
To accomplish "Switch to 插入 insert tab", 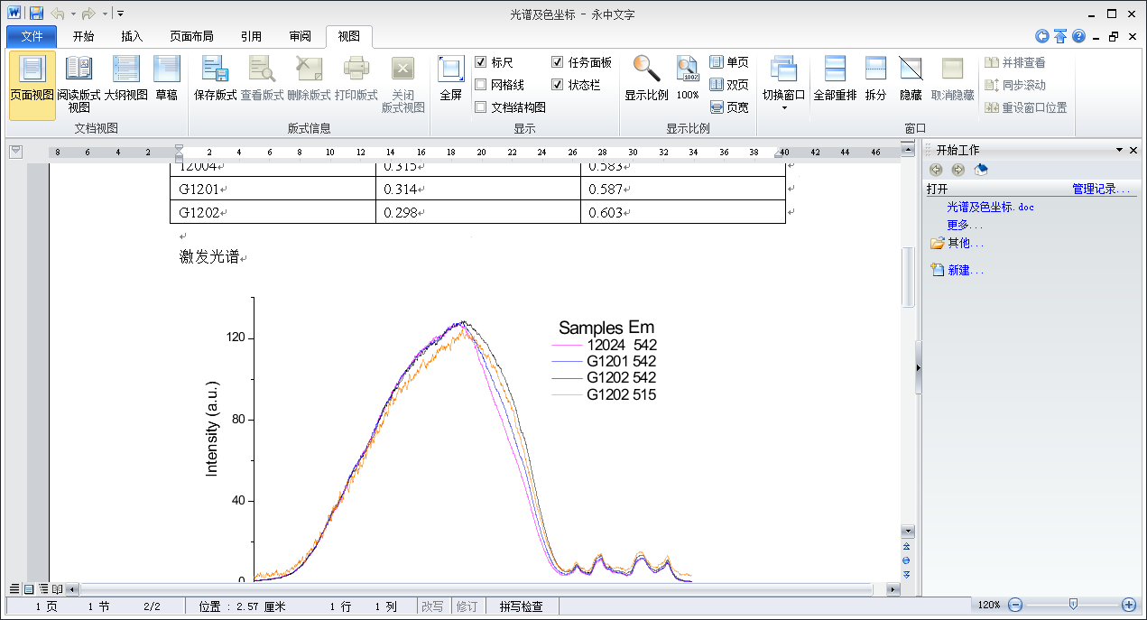I will [132, 37].
